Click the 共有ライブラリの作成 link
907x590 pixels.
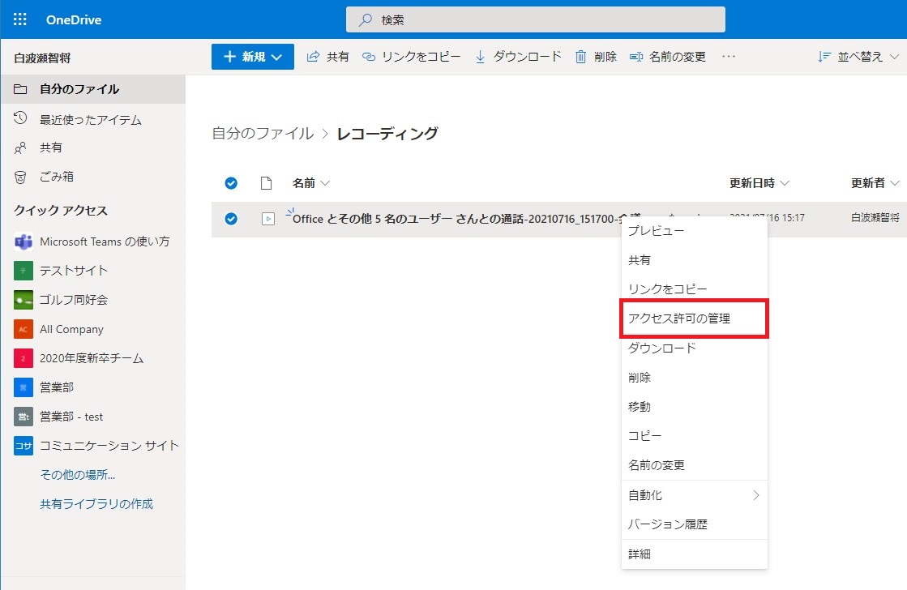[x=96, y=504]
